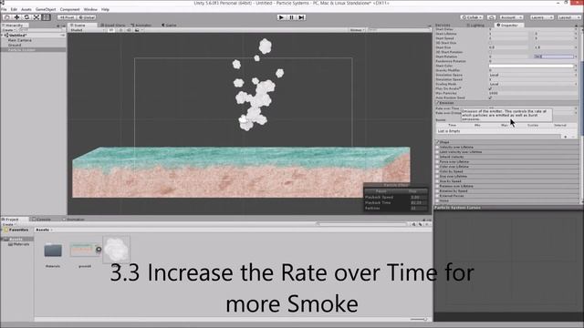Click the Start Color swatch
584x328 pixels.
pyautogui.click(x=531, y=66)
